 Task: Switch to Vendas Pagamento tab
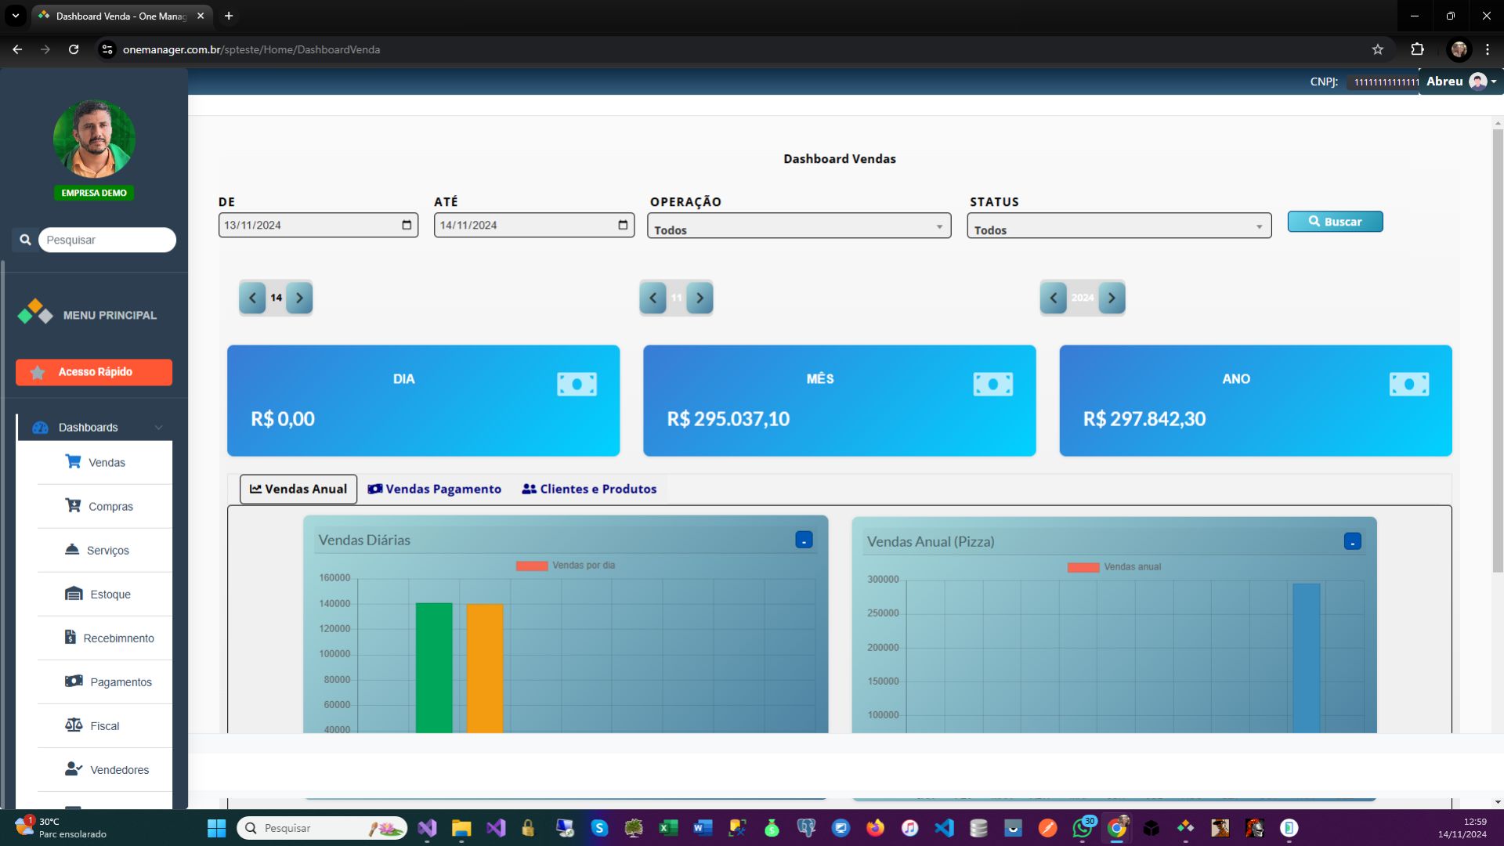[434, 489]
